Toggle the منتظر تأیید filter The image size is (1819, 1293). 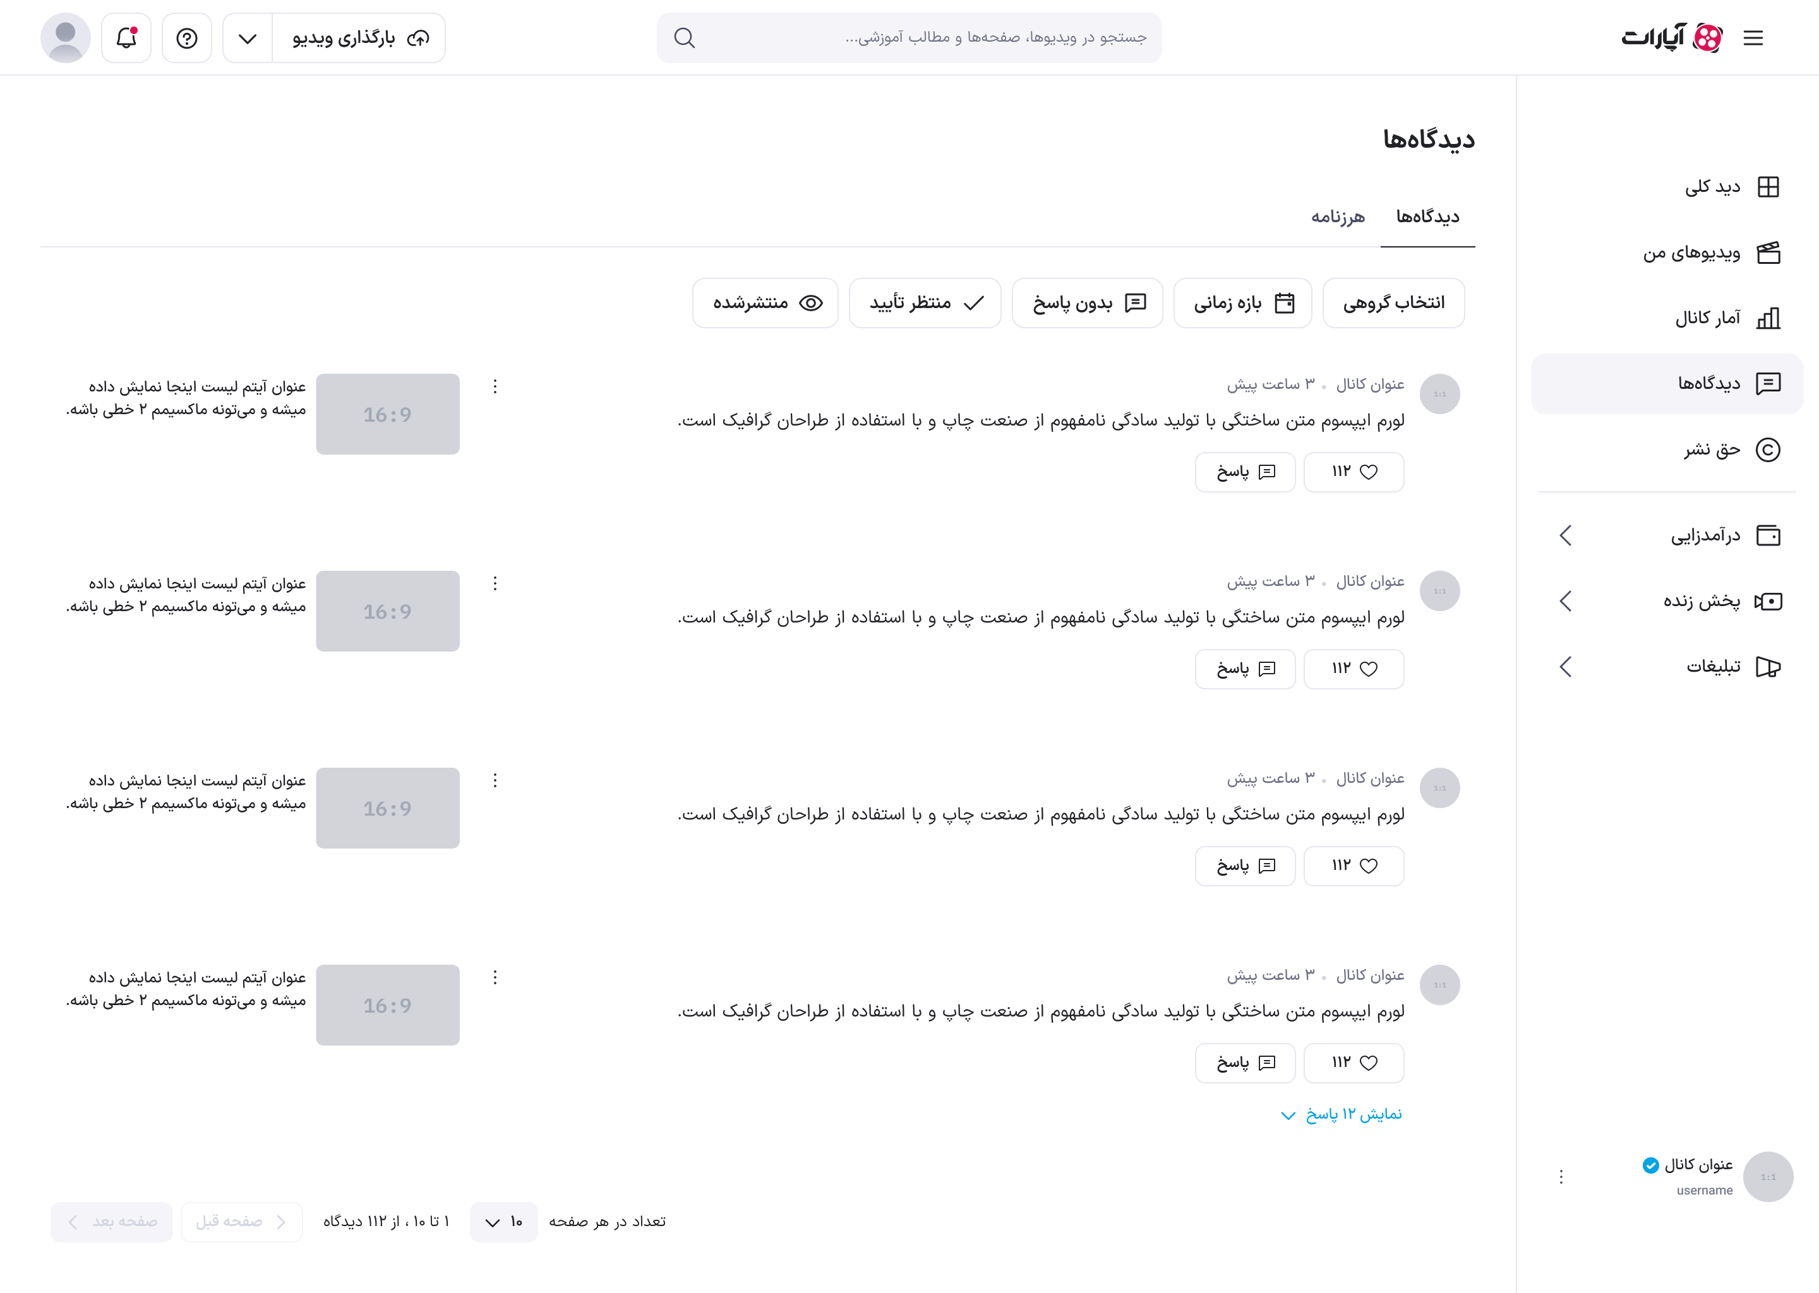click(925, 302)
